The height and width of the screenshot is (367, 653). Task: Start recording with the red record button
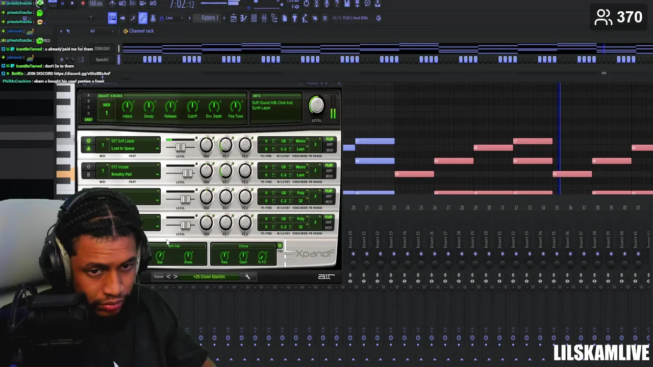(83, 3)
